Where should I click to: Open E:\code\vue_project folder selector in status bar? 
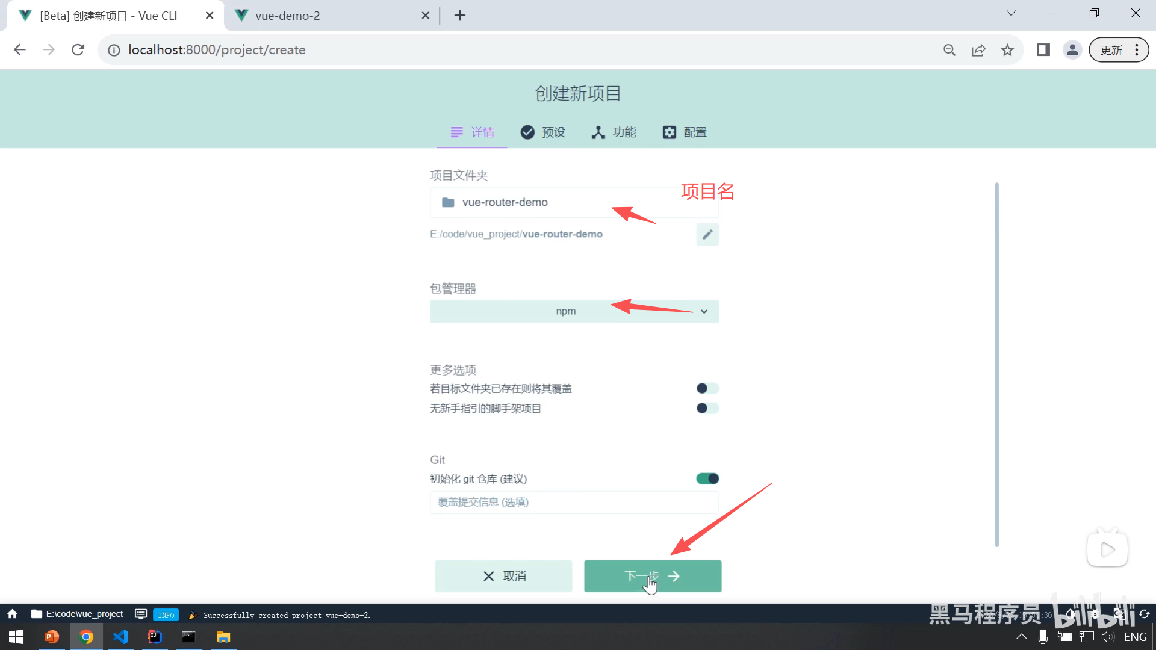coord(77,614)
